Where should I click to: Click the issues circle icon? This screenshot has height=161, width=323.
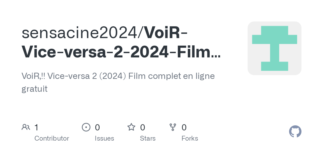tap(86, 127)
